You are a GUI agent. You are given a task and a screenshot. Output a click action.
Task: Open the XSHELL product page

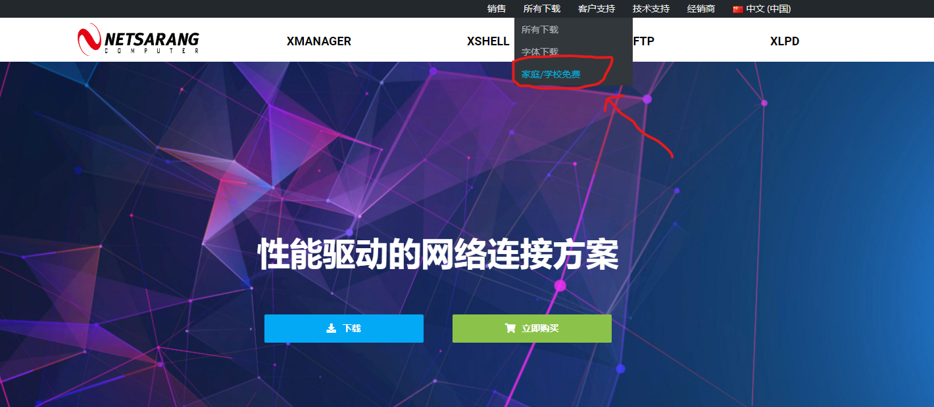tap(487, 41)
